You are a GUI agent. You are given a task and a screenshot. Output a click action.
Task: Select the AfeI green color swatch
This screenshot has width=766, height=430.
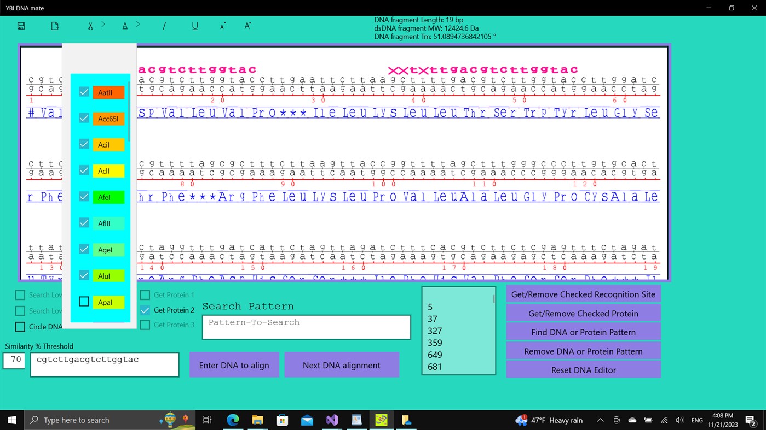[x=108, y=197]
